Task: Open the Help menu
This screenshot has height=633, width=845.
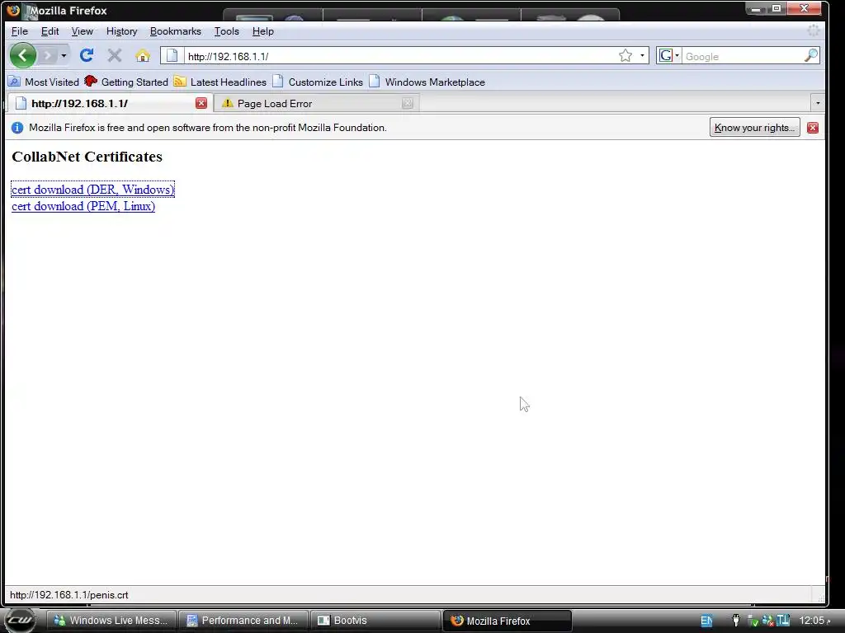Action: 262,31
